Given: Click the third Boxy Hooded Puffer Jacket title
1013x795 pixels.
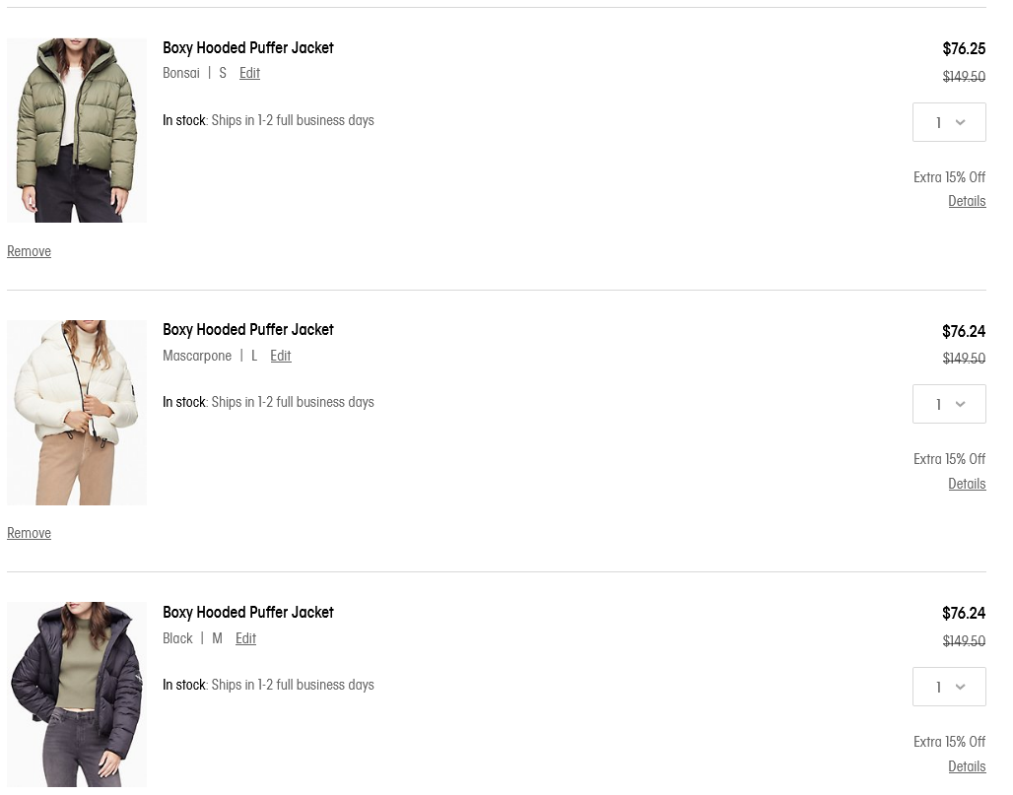Looking at the screenshot, I should [x=248, y=612].
